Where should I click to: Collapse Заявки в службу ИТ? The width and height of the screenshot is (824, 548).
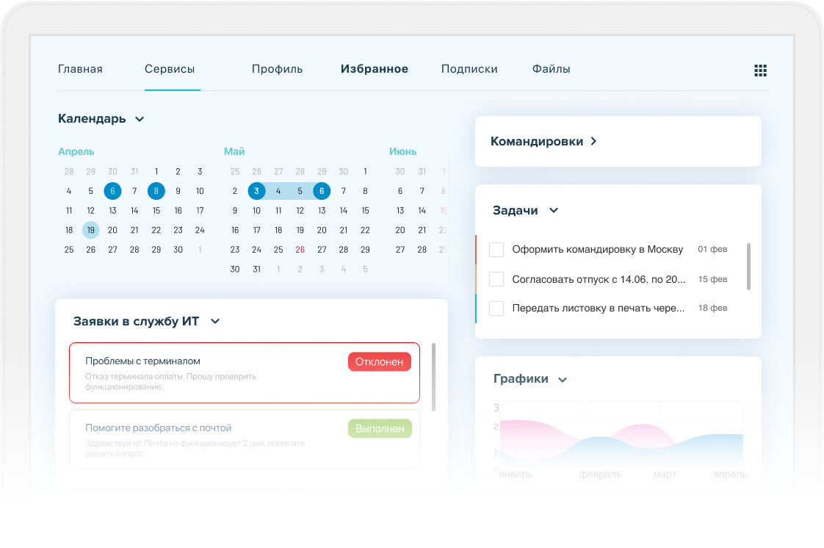click(214, 321)
